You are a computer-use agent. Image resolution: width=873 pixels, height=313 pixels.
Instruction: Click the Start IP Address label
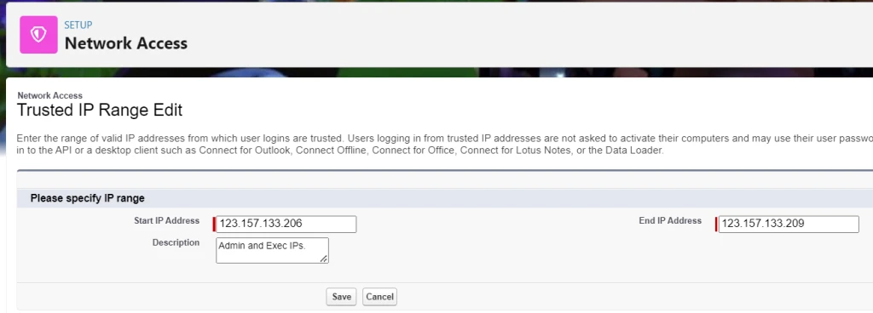166,221
